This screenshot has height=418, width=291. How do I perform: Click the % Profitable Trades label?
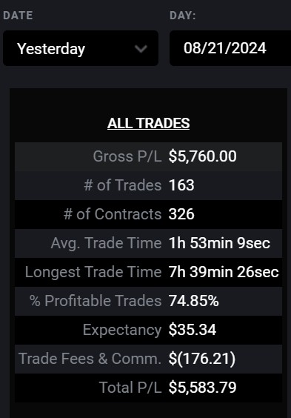coord(96,301)
